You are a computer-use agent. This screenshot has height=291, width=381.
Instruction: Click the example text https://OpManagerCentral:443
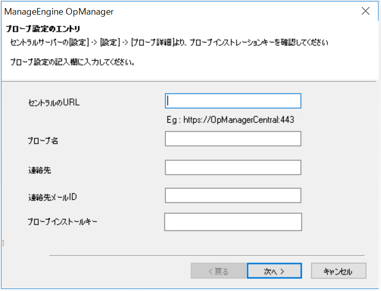tap(239, 120)
